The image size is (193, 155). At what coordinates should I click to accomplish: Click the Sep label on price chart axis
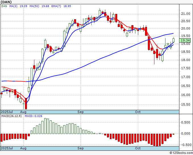tap(81, 112)
